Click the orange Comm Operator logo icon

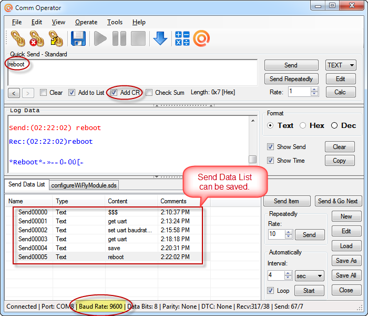(x=201, y=38)
